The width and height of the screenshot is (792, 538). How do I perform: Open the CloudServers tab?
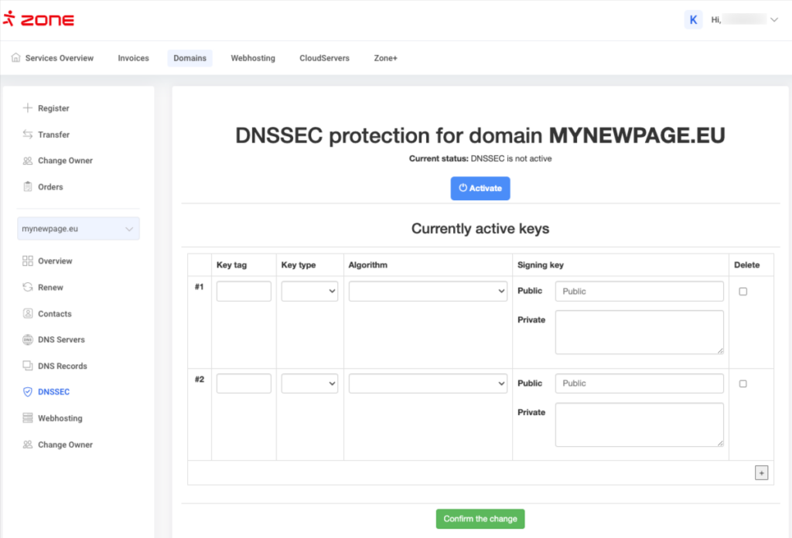324,58
